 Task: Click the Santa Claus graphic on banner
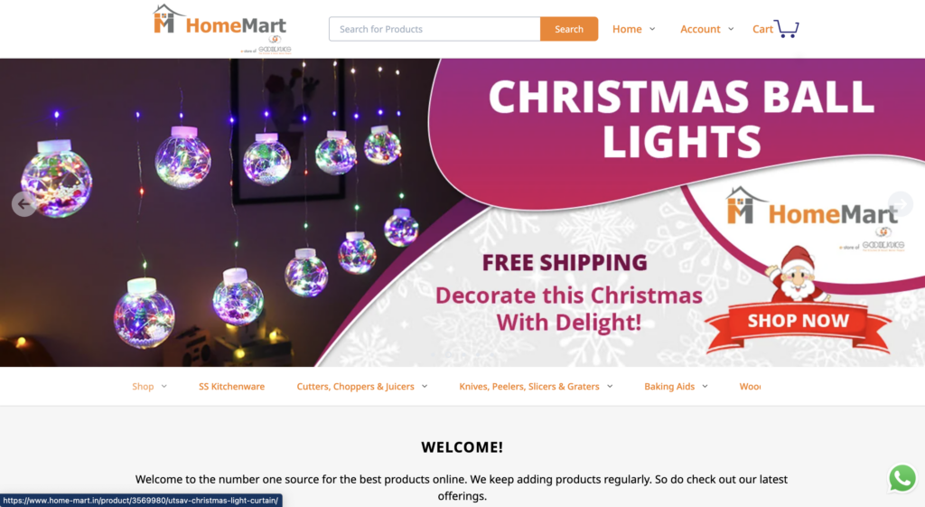(795, 275)
